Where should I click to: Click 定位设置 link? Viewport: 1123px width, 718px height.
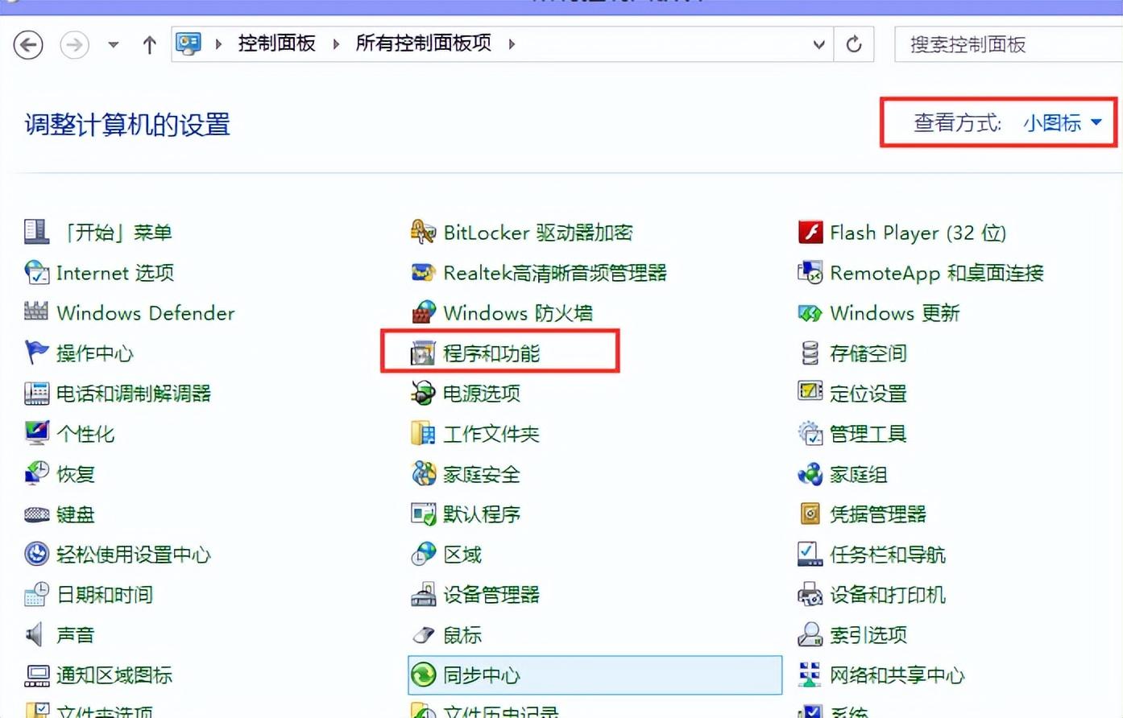click(x=868, y=394)
